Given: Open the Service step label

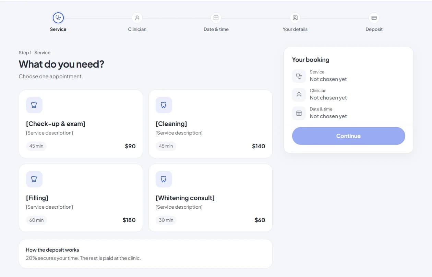Looking at the screenshot, I should pyautogui.click(x=58, y=29).
